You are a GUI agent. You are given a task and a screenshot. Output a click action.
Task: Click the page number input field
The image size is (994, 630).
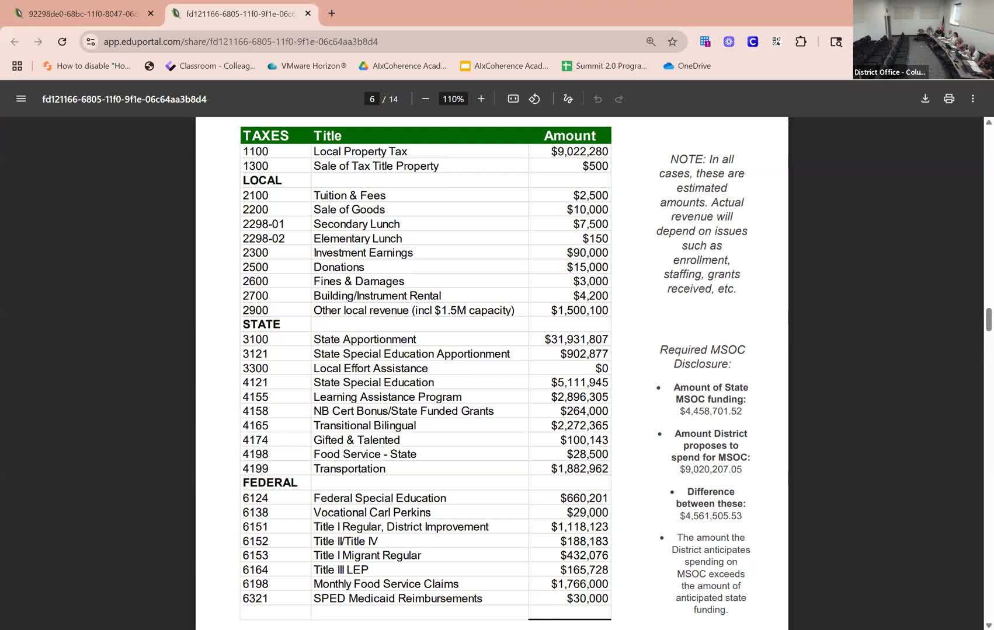point(372,99)
